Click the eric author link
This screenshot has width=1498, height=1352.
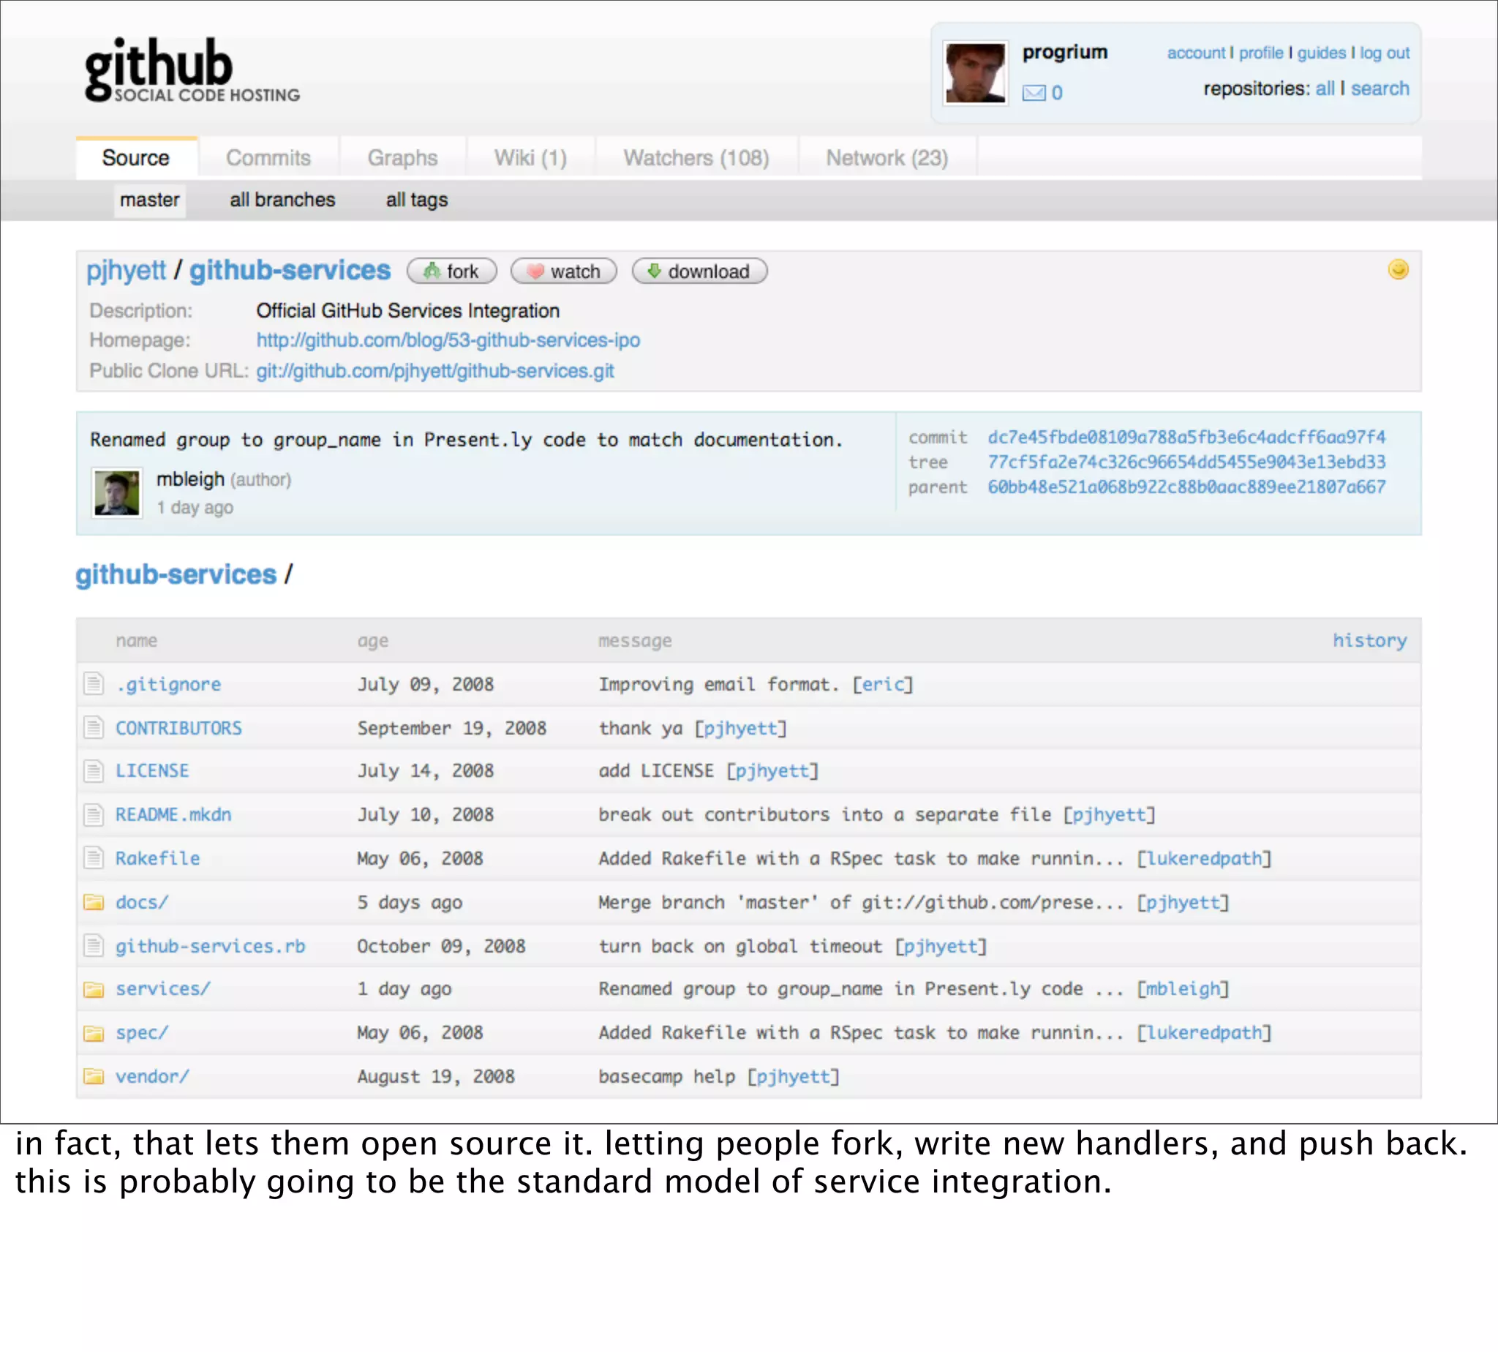tap(882, 683)
